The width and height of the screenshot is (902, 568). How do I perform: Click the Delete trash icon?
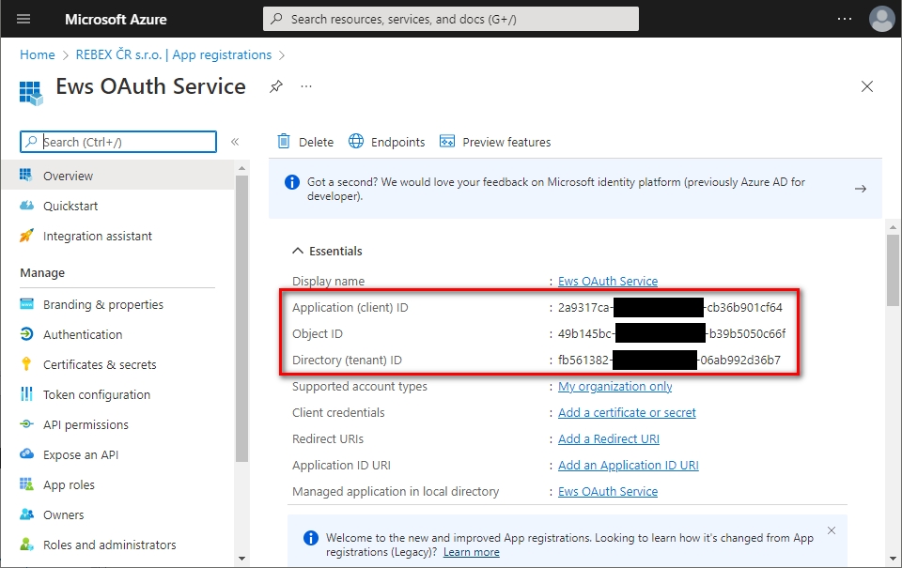[x=284, y=142]
